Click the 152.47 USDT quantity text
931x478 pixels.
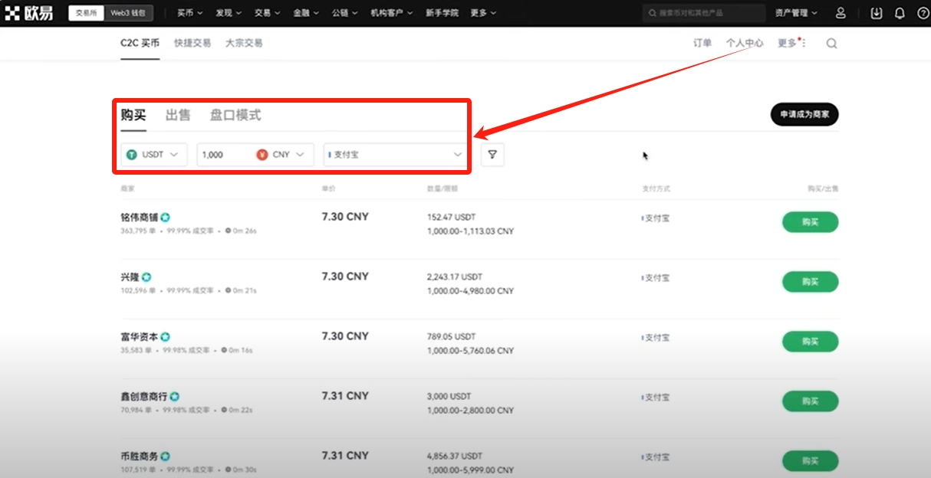(x=452, y=218)
